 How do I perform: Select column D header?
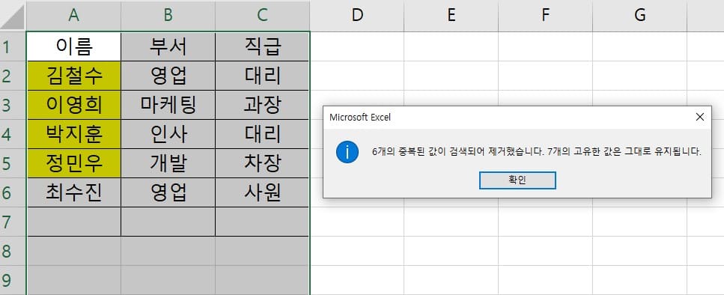(357, 16)
